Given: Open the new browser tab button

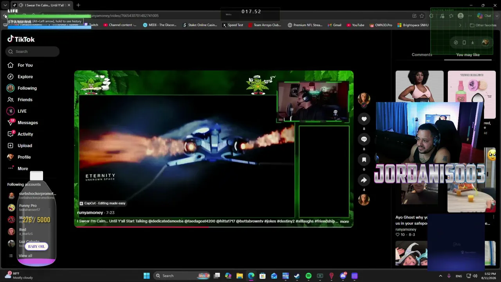Looking at the screenshot, I should [x=78, y=5].
